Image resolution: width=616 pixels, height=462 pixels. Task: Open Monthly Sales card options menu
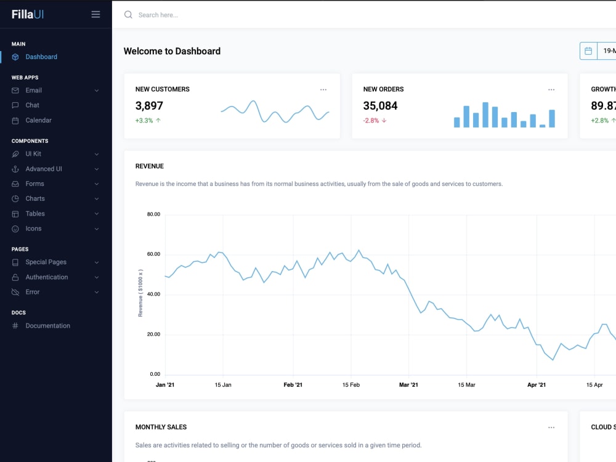(x=551, y=428)
